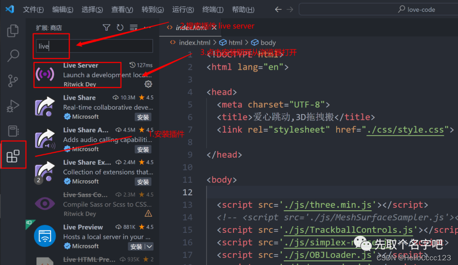Image resolution: width=458 pixels, height=265 pixels.
Task: Click the meta charset line of code
Action: pos(274,105)
